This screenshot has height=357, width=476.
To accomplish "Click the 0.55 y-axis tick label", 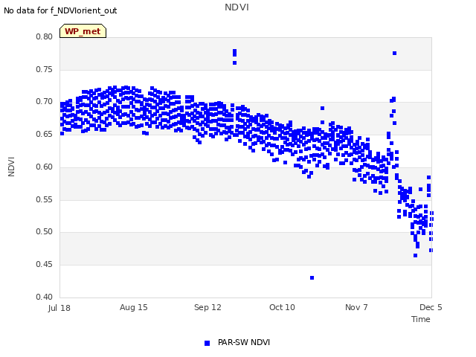I will pos(45,200).
